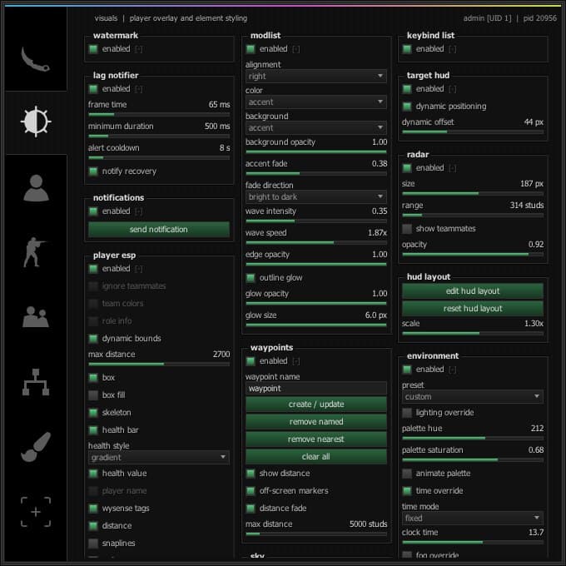Click the target hud enabled keybind bracket
The height and width of the screenshot is (566, 566).
pyautogui.click(x=453, y=89)
